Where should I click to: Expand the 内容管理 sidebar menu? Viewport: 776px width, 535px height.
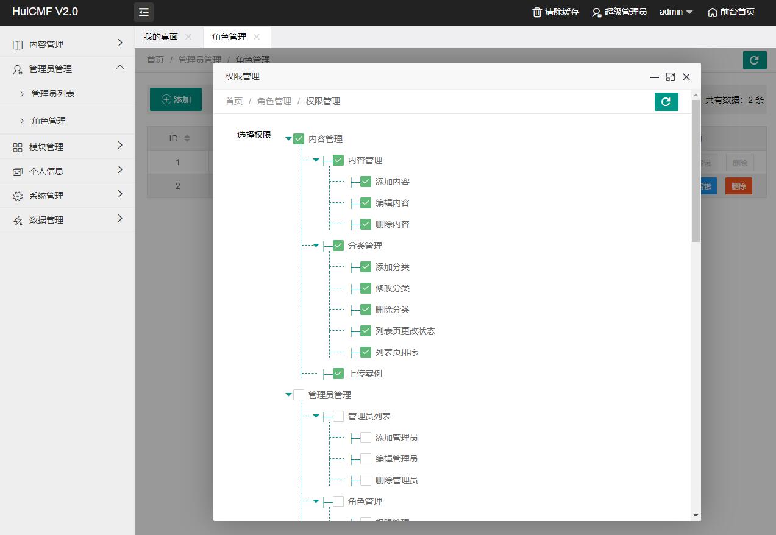tap(120, 43)
